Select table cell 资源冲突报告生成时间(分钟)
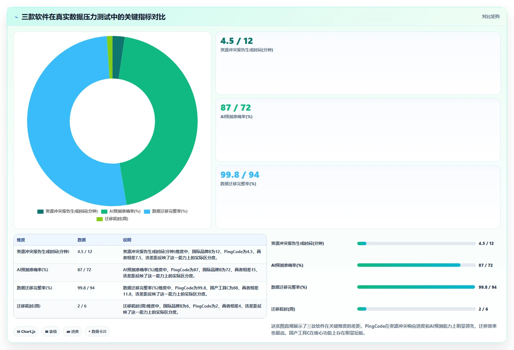Image resolution: width=514 pixels, height=350 pixels. [43, 252]
